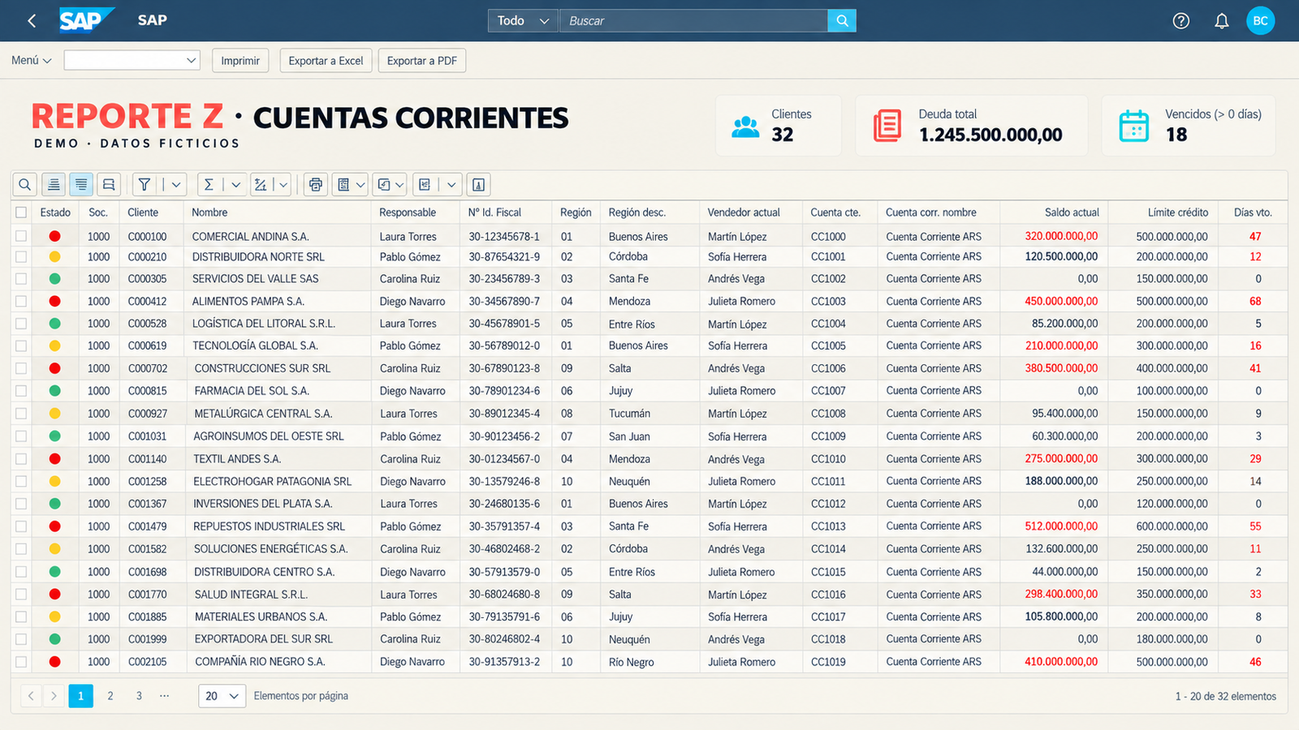Select the TEXTIL ANDES S.A. row checkbox
The image size is (1299, 730).
coord(21,459)
